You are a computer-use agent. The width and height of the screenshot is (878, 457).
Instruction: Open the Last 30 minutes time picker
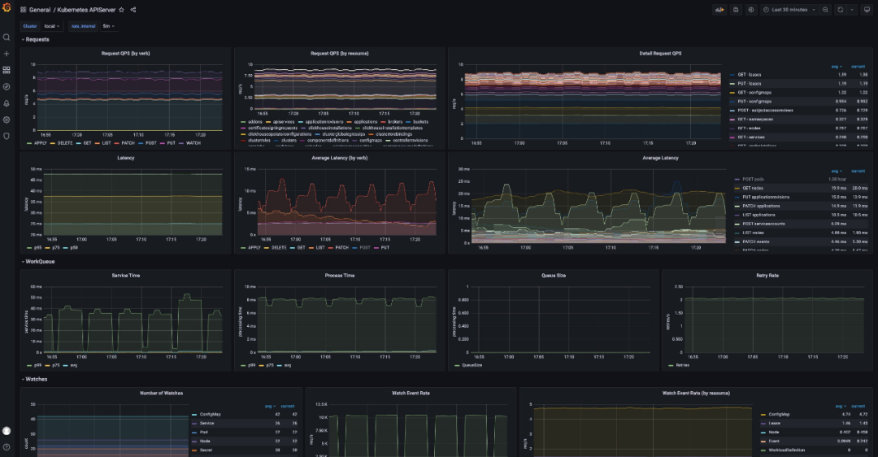pyautogui.click(x=789, y=10)
